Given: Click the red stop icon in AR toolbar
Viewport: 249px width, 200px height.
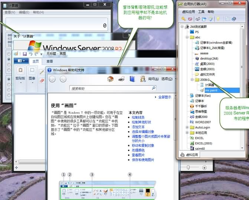Looking at the screenshot, I should (x=190, y=19).
